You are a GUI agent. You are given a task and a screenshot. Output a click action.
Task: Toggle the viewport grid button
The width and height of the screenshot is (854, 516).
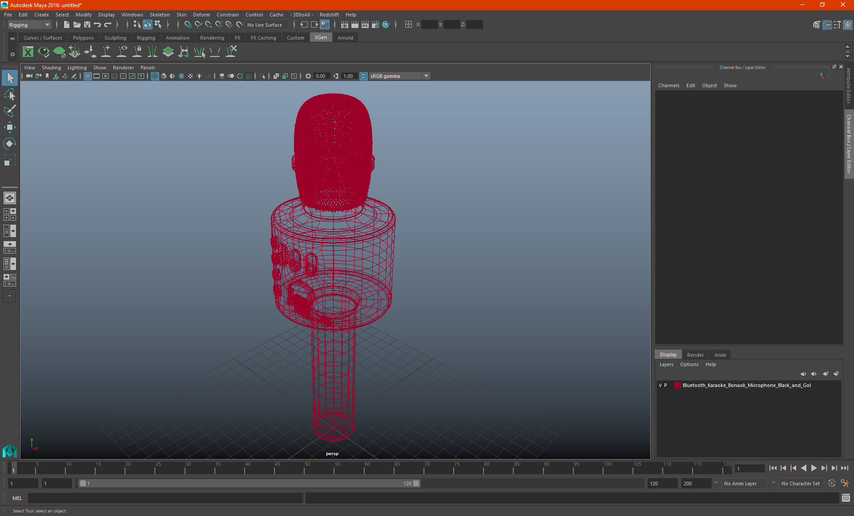(x=88, y=76)
